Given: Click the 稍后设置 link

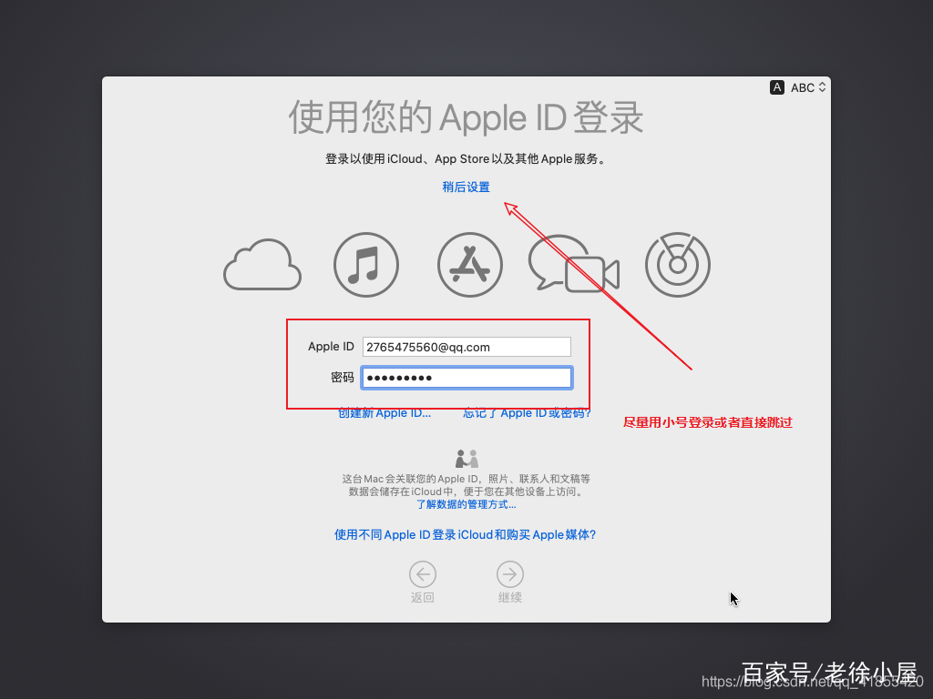Looking at the screenshot, I should (466, 187).
